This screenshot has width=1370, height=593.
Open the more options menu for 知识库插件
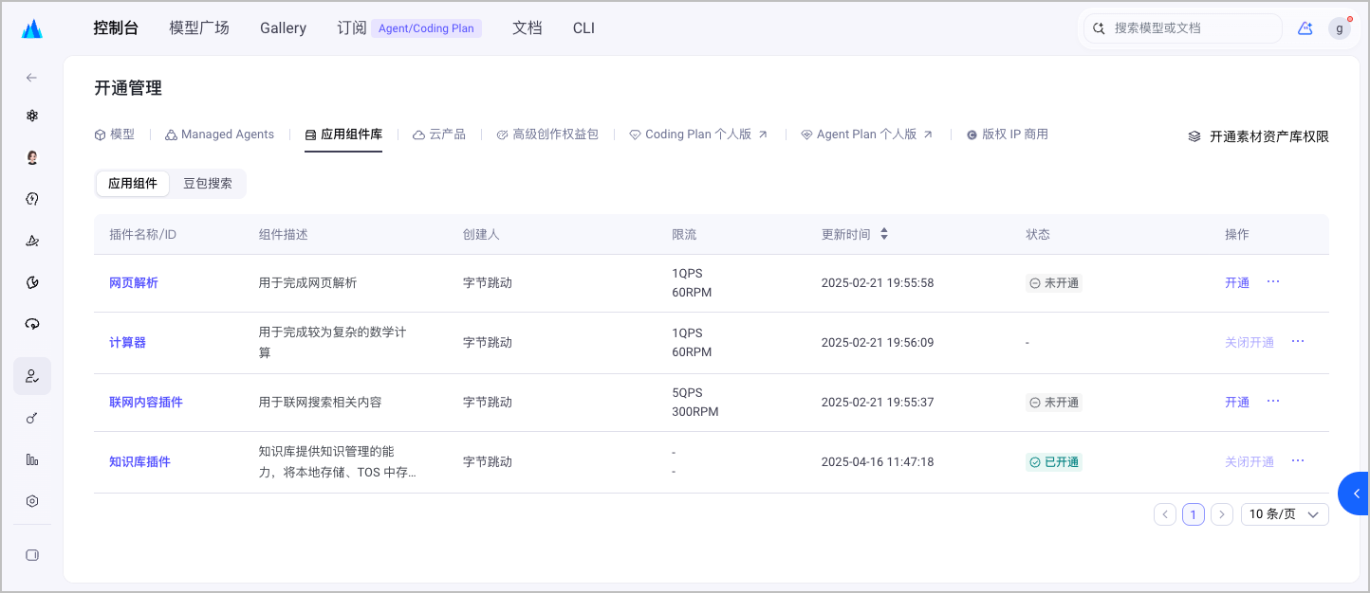[1298, 460]
